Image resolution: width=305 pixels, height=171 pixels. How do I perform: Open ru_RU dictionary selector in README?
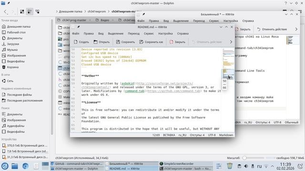[183, 135]
